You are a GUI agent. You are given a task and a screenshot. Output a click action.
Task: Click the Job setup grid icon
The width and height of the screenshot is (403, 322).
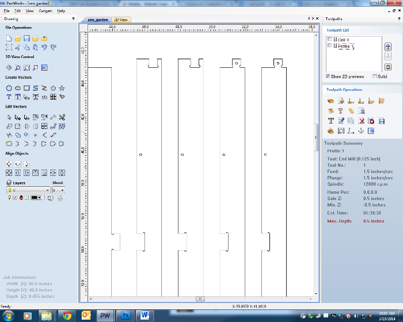[x=9, y=47]
